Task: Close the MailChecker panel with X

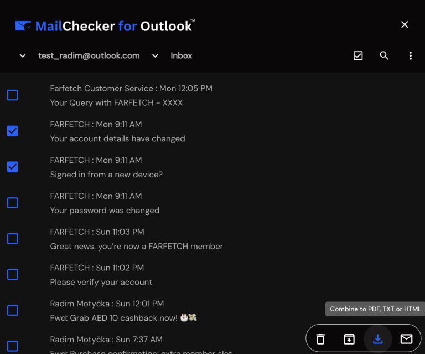Action: click(405, 25)
